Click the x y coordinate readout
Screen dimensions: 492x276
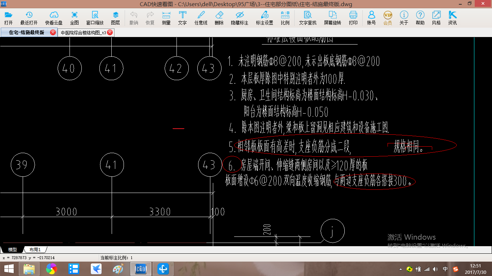click(28, 258)
